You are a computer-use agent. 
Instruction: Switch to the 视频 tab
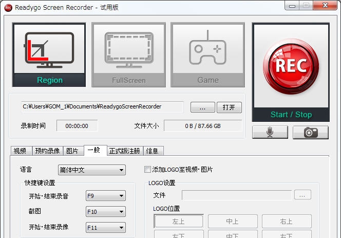tap(20, 151)
